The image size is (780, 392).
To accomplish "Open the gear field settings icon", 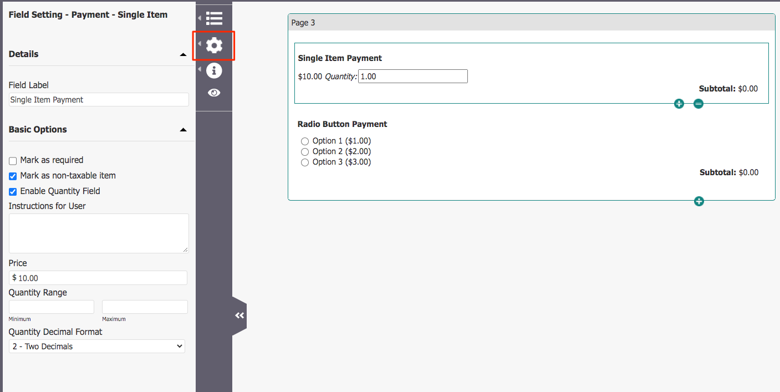I will coord(214,45).
